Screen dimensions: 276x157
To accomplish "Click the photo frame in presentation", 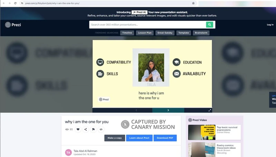I will (x=151, y=67).
